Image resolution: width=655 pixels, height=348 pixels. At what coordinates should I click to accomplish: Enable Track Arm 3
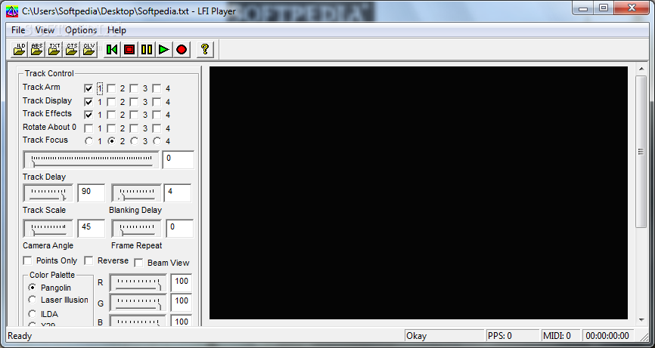point(134,89)
